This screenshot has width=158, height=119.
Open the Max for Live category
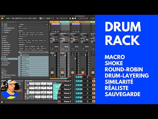point(7,53)
